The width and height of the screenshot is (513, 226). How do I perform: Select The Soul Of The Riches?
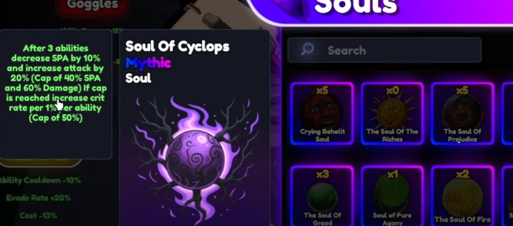click(x=392, y=114)
